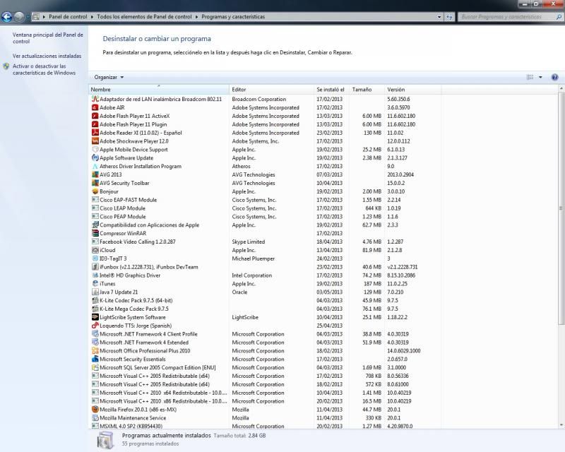
Task: Click in the Buscar Programas search field
Action: pos(507,16)
